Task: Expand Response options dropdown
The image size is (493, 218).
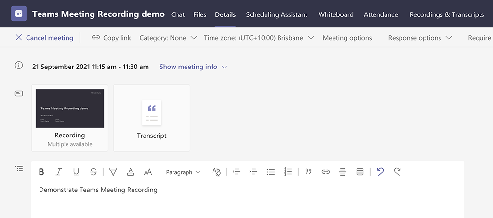Action: click(x=420, y=38)
